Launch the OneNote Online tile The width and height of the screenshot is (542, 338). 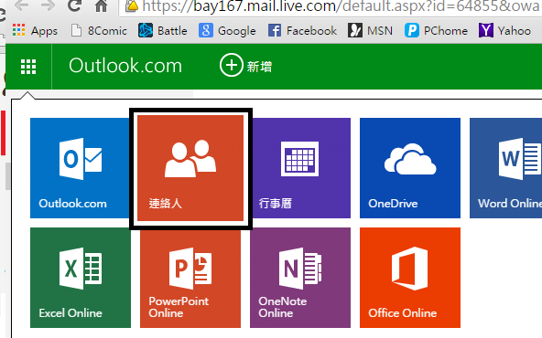pyautogui.click(x=300, y=278)
